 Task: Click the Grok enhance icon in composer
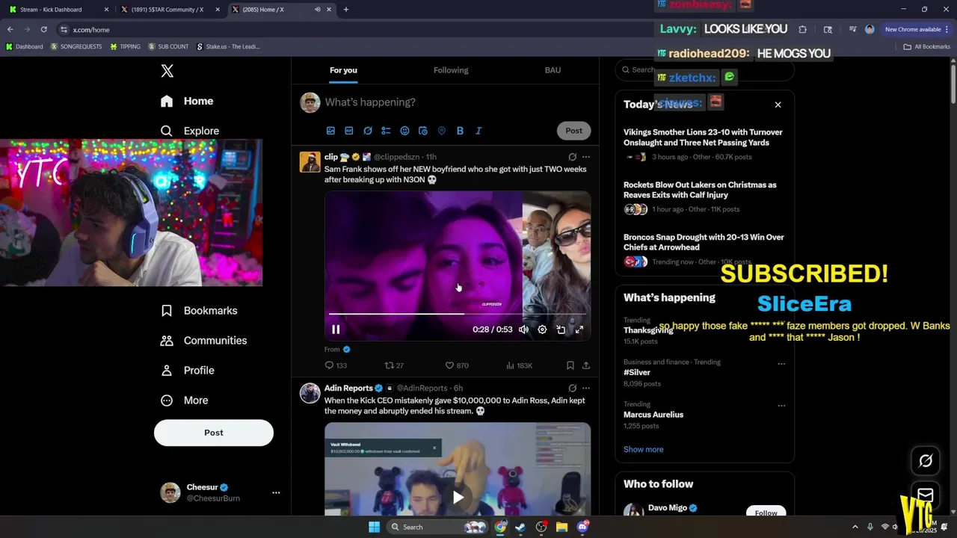click(x=368, y=131)
